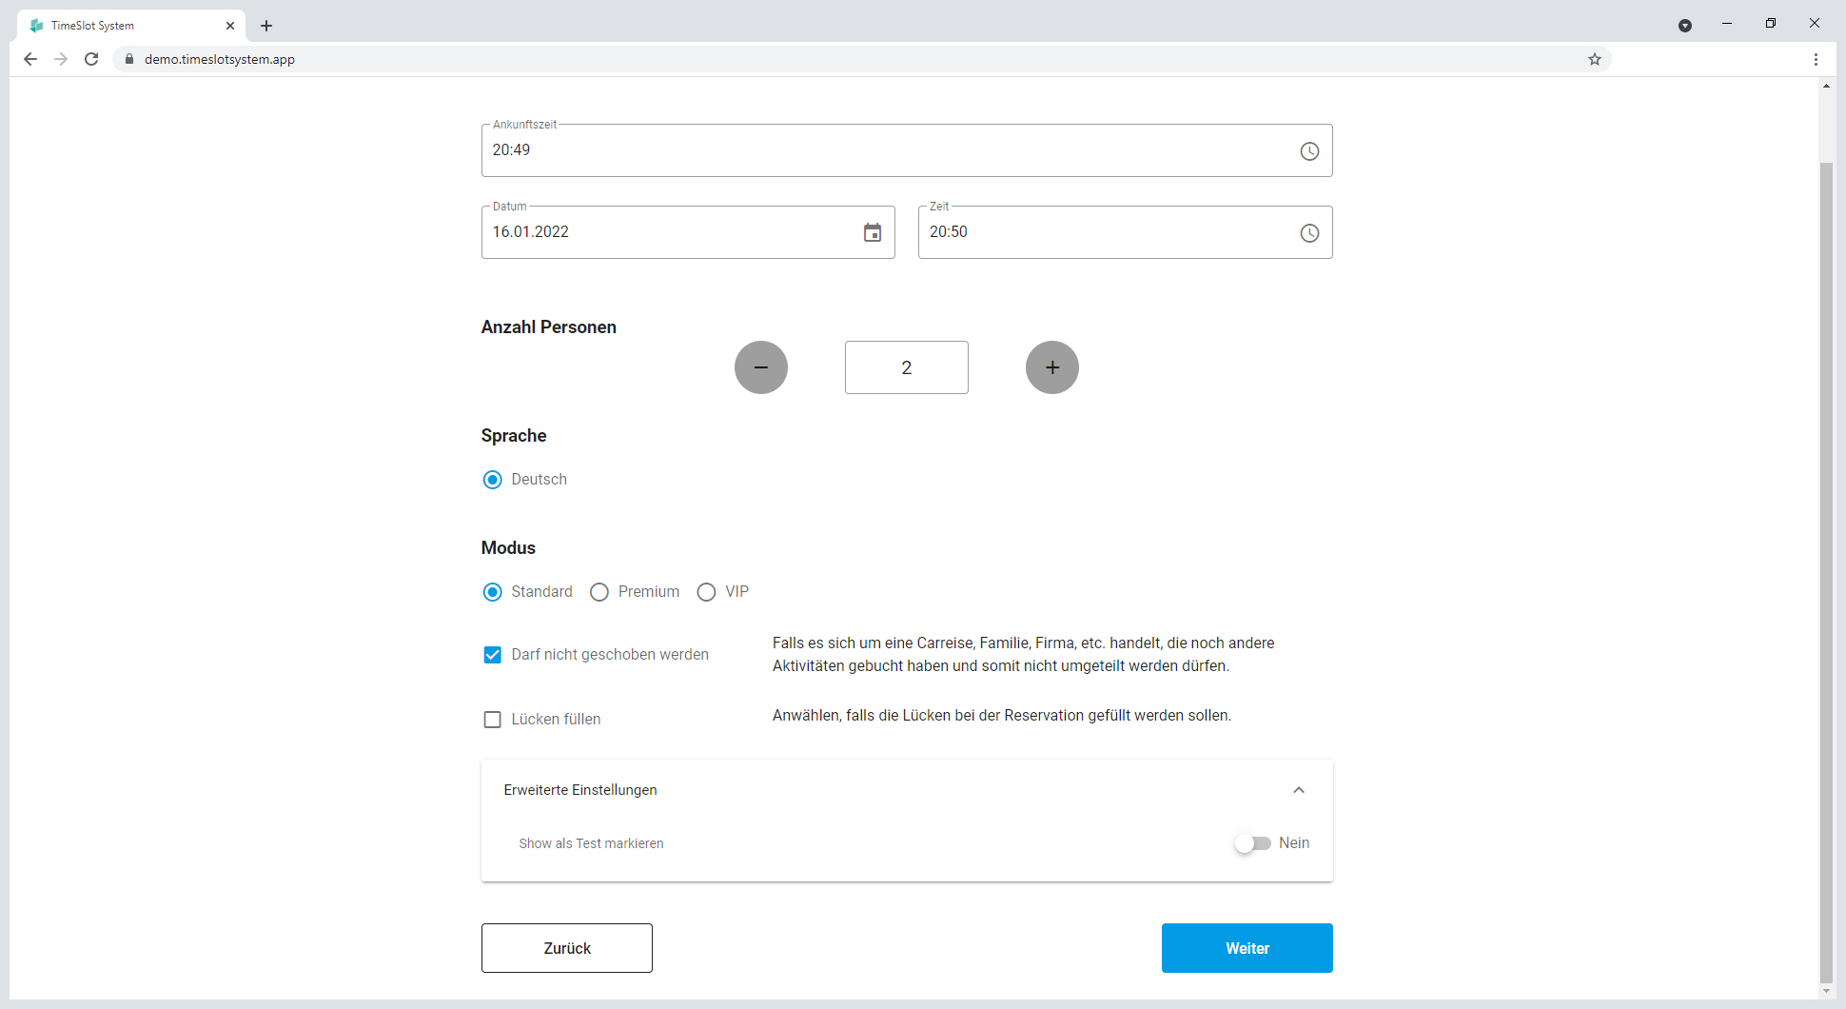Click the browser back arrow
Image resolution: width=1846 pixels, height=1009 pixels.
(30, 59)
